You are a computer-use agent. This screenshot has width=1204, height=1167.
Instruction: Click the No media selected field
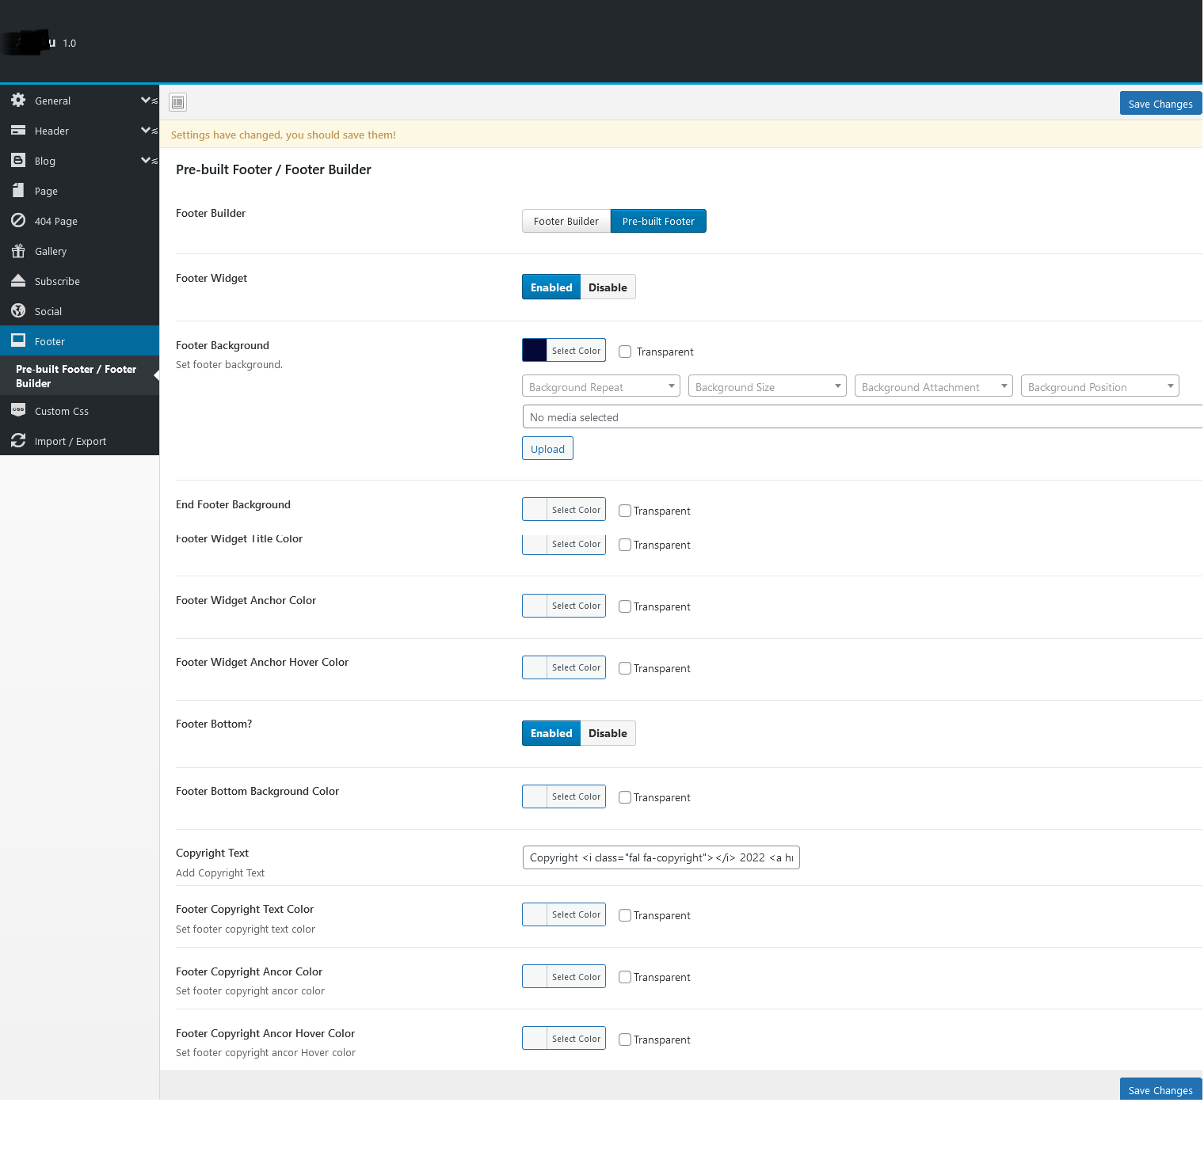pos(863,416)
